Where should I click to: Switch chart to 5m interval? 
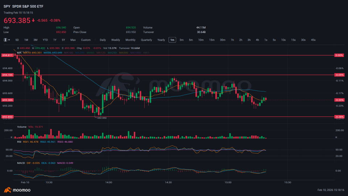(x=191, y=40)
